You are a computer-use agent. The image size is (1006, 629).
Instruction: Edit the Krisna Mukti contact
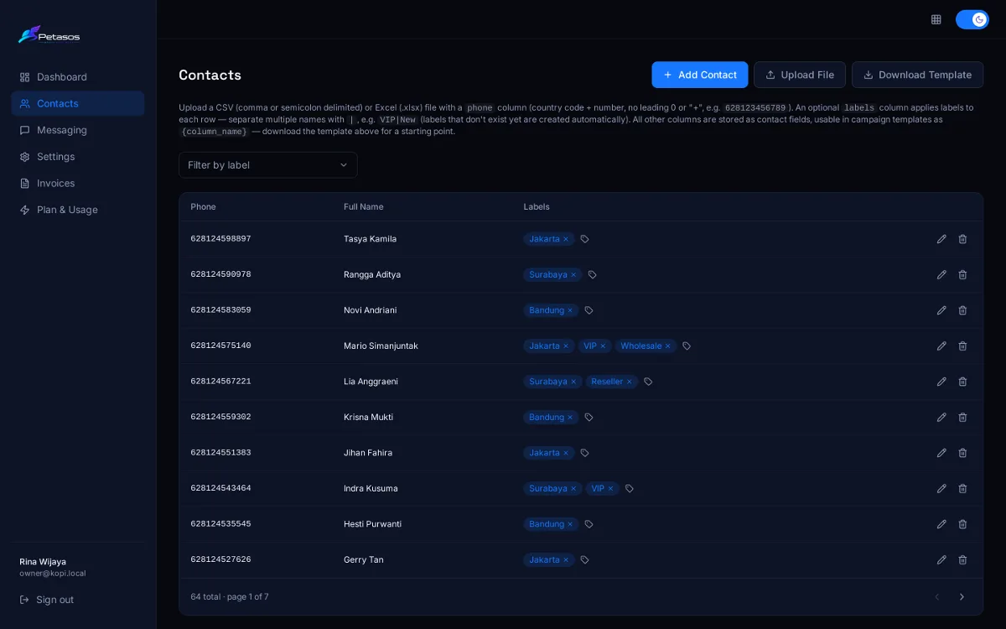point(941,417)
